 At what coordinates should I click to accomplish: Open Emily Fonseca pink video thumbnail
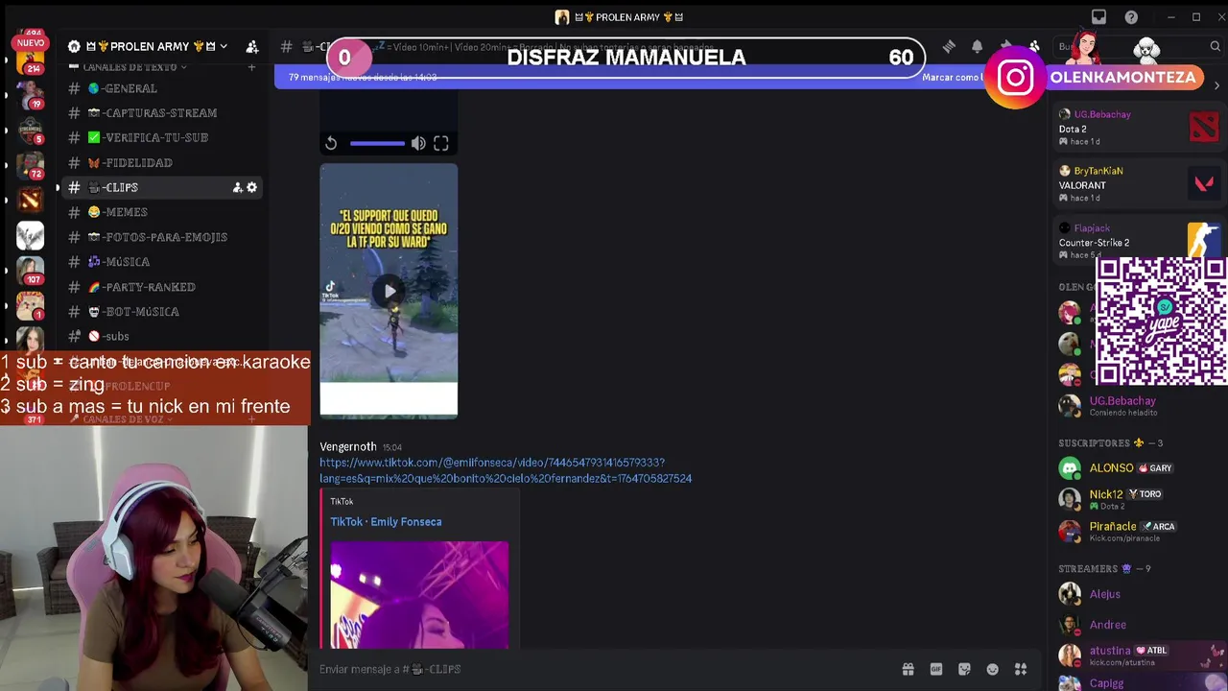click(x=419, y=595)
